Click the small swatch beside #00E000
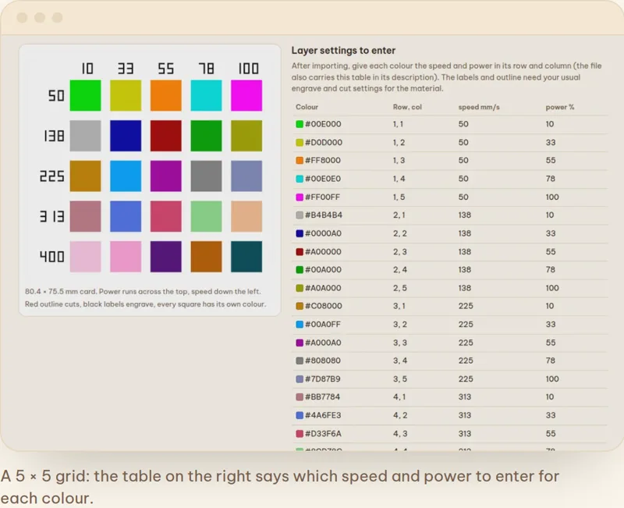The width and height of the screenshot is (624, 508). click(x=300, y=124)
